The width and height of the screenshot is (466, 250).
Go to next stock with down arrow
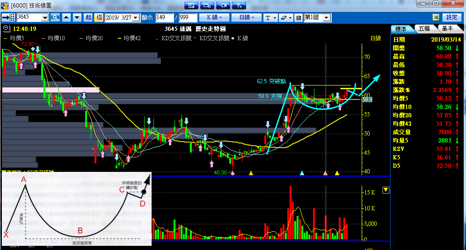pyautogui.click(x=77, y=17)
